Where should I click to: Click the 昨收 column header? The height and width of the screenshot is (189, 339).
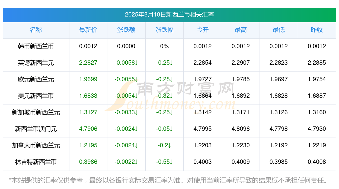(x=317, y=30)
